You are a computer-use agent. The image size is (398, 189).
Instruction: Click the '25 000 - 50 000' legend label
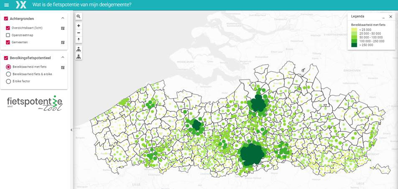370,33
